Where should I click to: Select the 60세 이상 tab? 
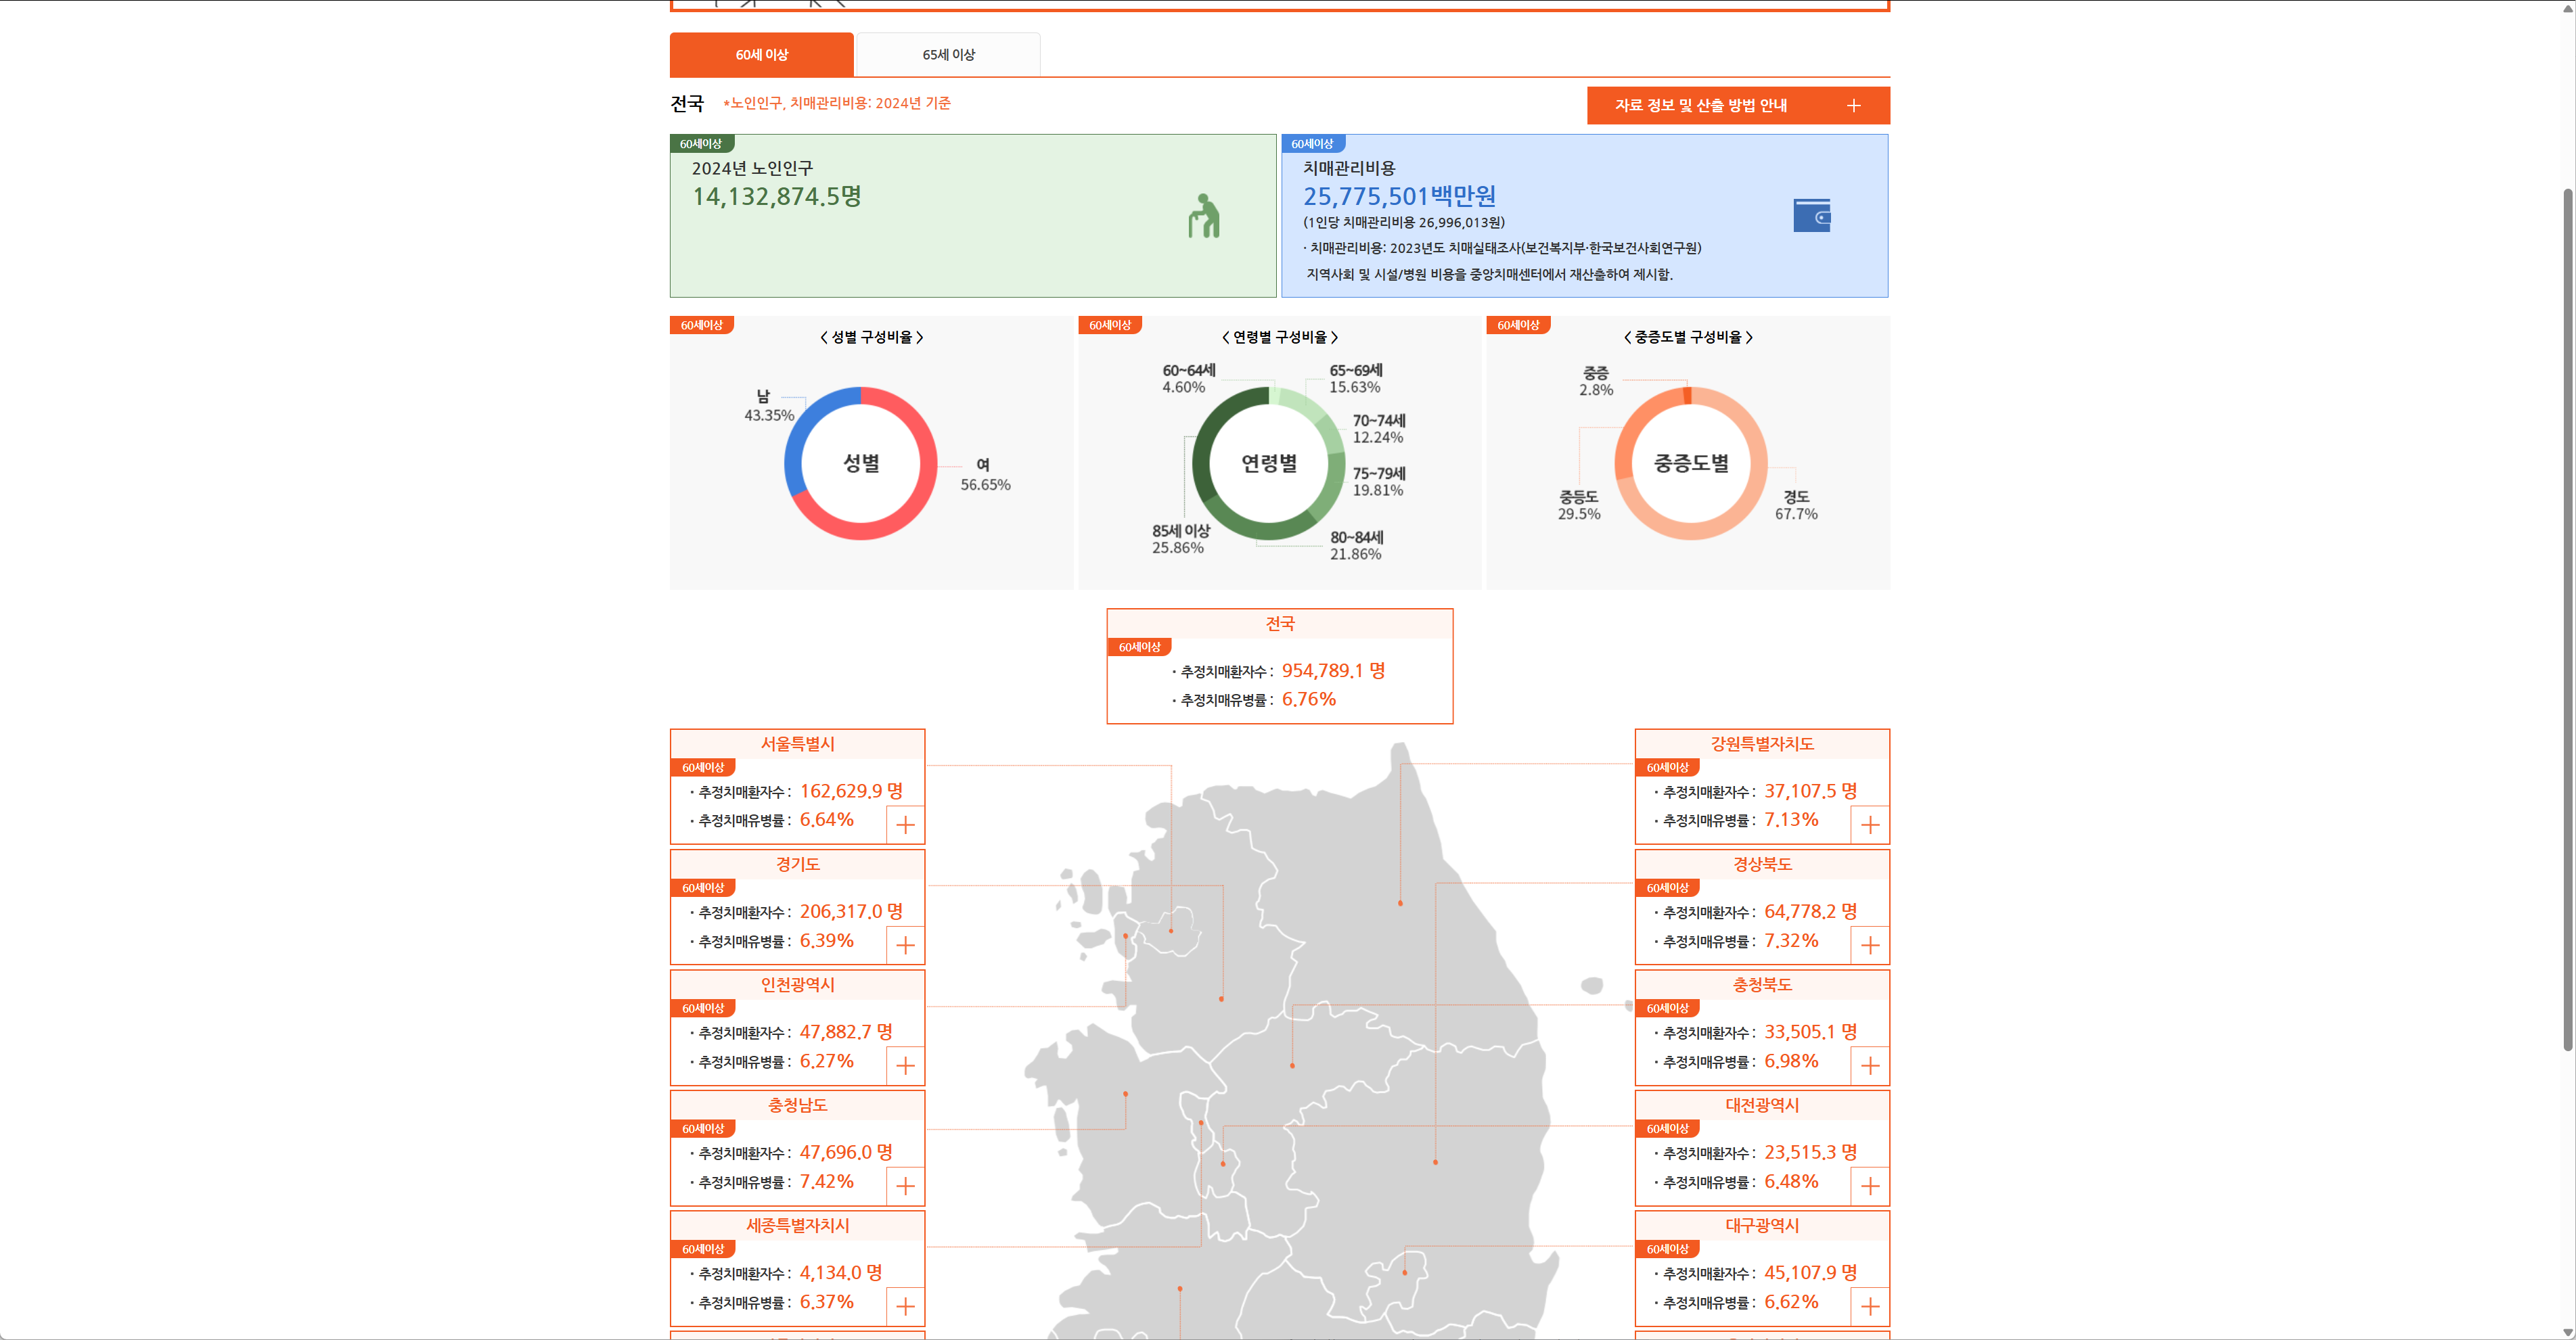[x=762, y=54]
